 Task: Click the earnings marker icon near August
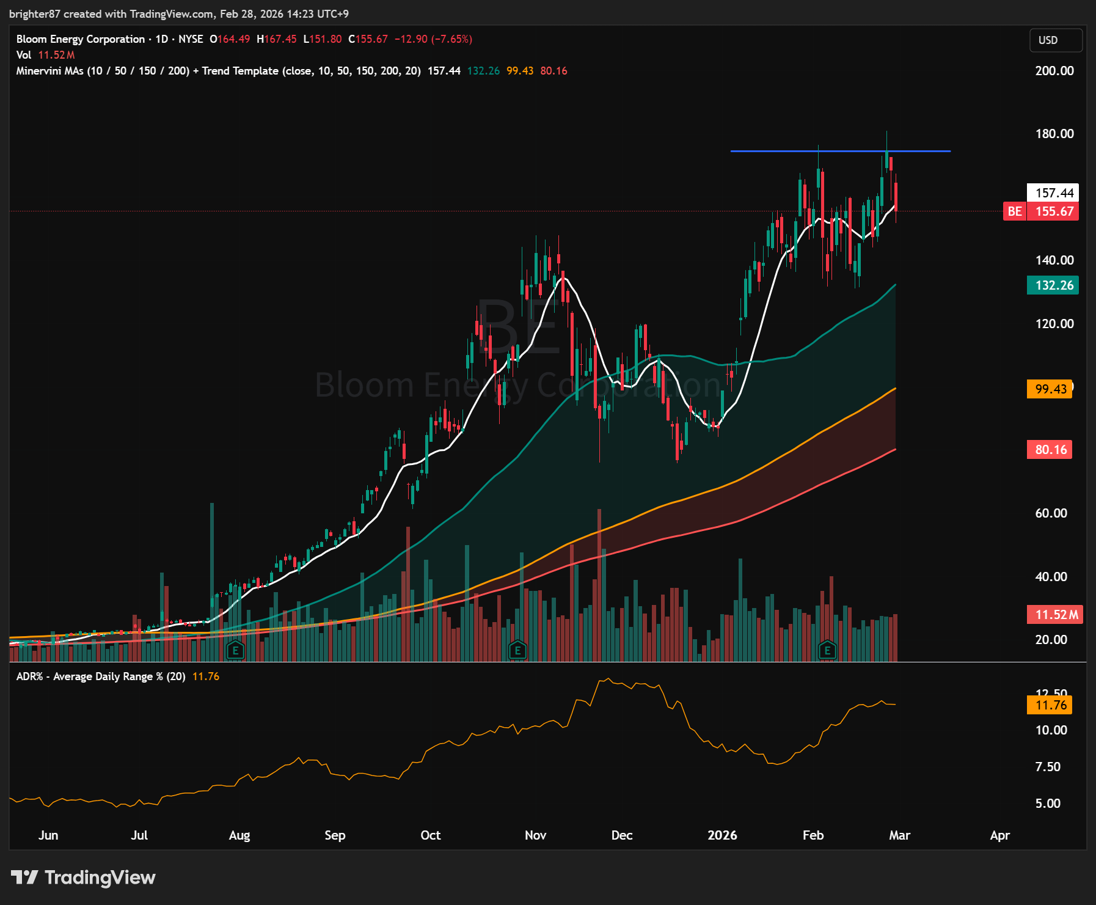(x=235, y=650)
